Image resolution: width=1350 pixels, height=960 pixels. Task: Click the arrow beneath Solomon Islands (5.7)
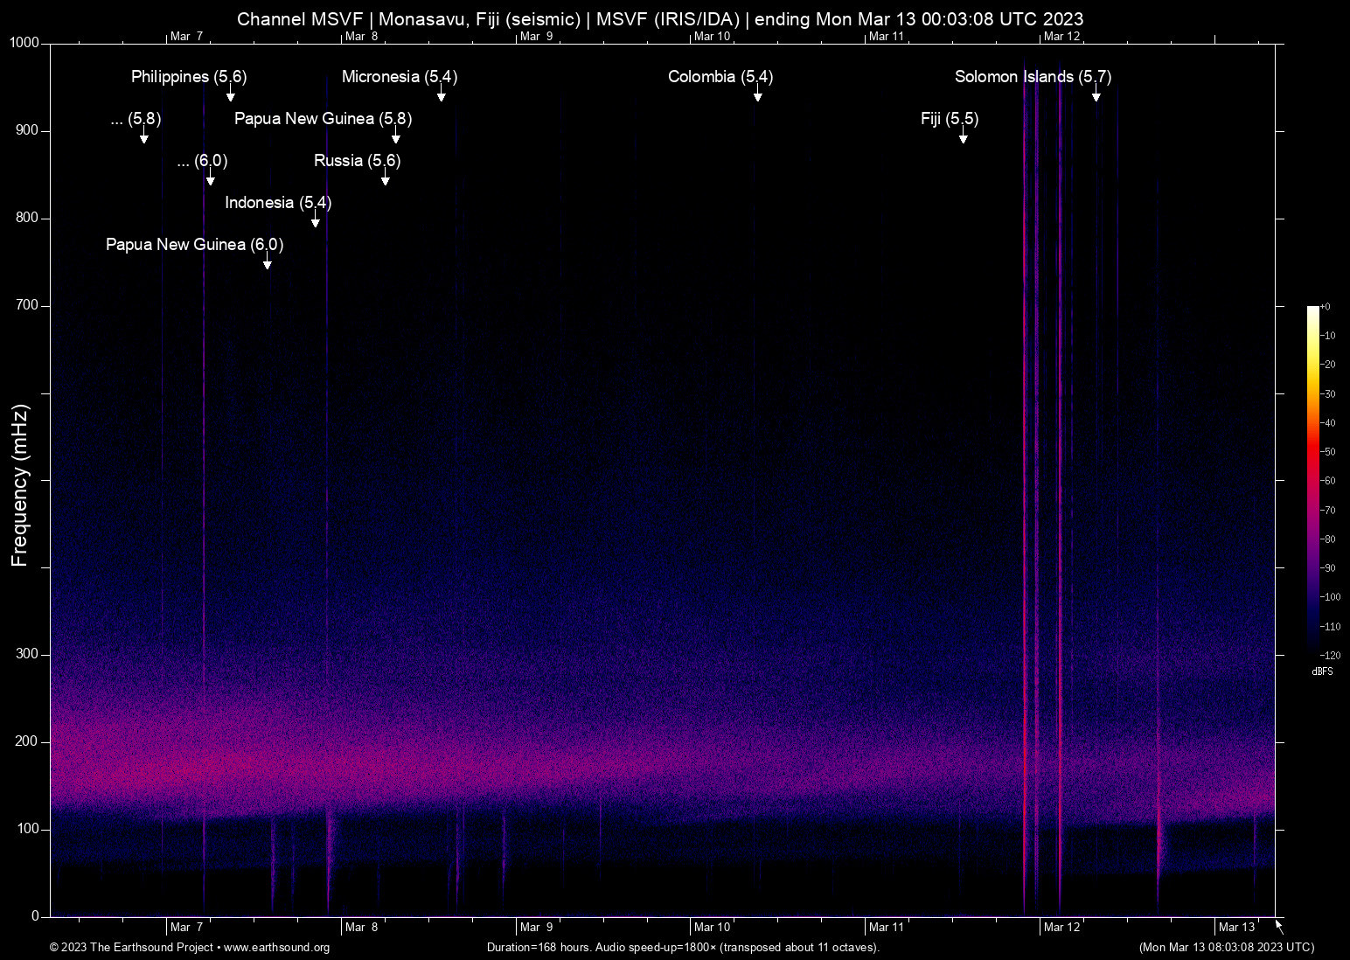[x=1096, y=95]
